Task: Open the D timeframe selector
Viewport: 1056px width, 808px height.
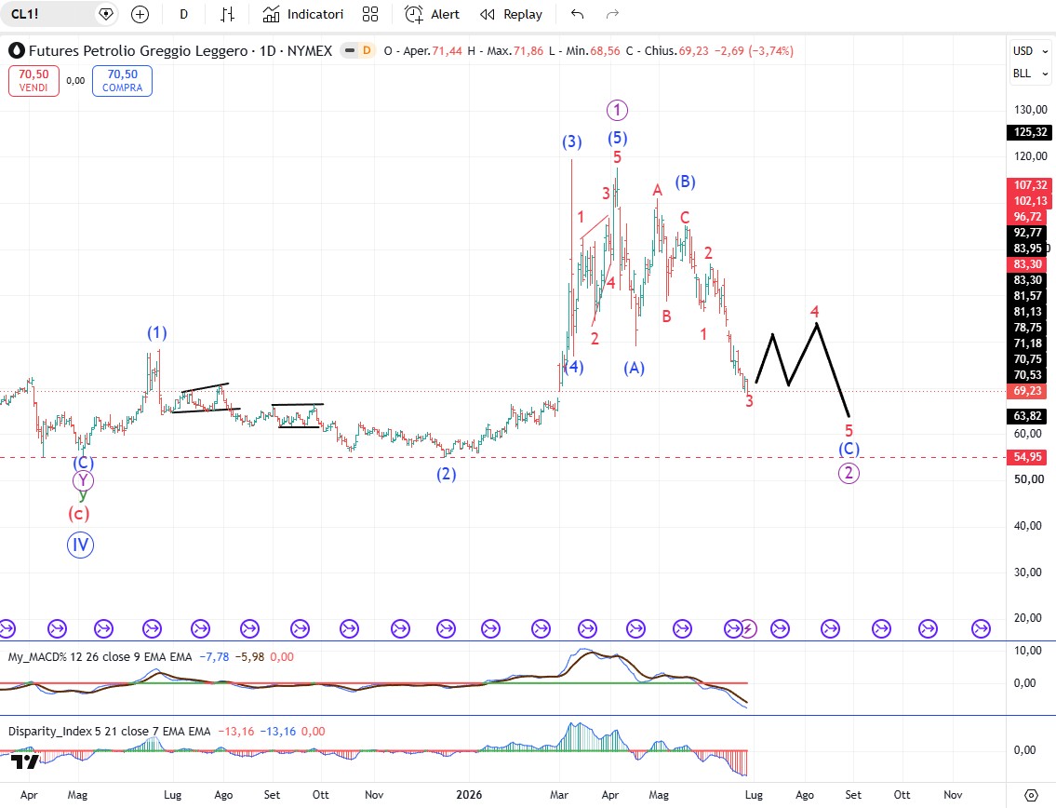Action: (x=184, y=14)
